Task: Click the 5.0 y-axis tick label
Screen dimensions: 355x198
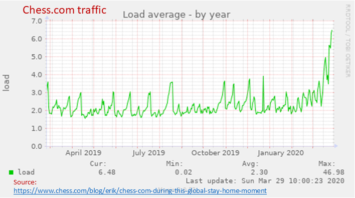Action: coord(37,57)
